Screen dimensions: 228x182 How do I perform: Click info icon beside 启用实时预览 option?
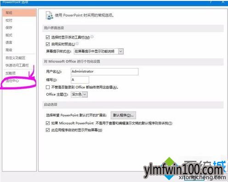coord(77,44)
